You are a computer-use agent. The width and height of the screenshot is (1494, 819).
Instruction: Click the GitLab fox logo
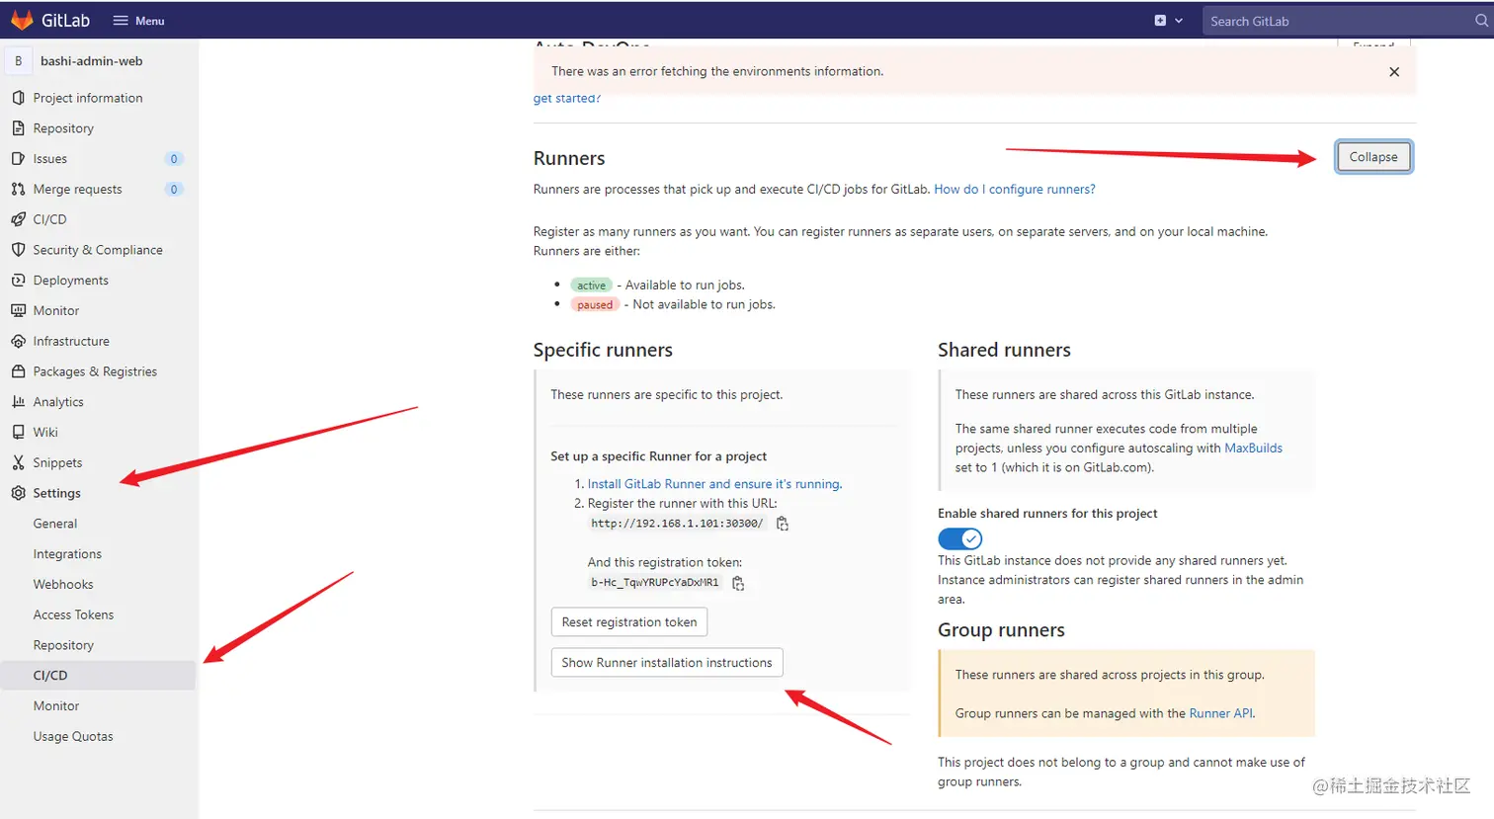22,20
